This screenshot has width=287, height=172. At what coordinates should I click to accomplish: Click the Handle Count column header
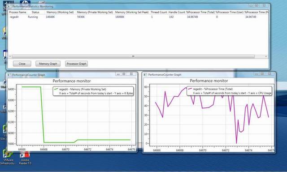click(177, 12)
